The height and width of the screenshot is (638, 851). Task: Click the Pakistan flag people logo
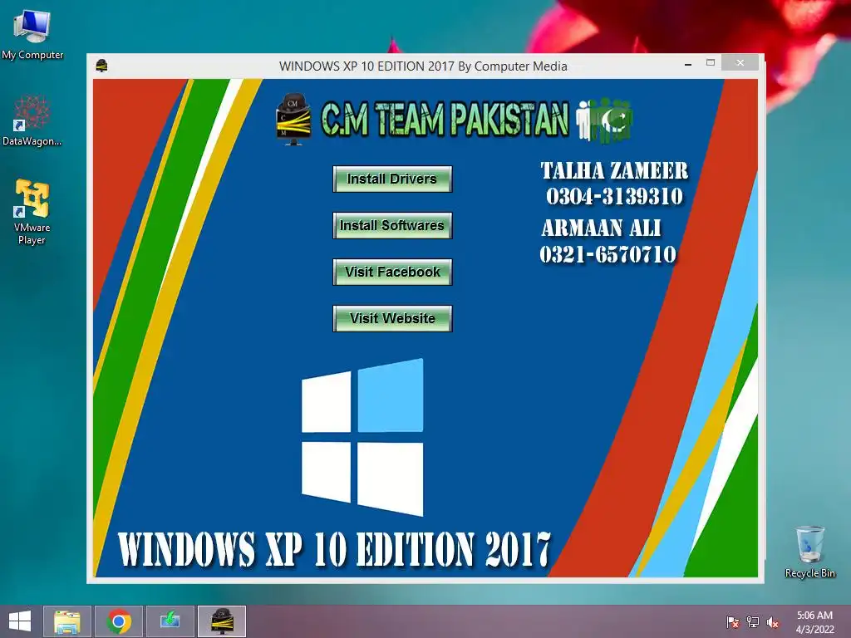604,120
